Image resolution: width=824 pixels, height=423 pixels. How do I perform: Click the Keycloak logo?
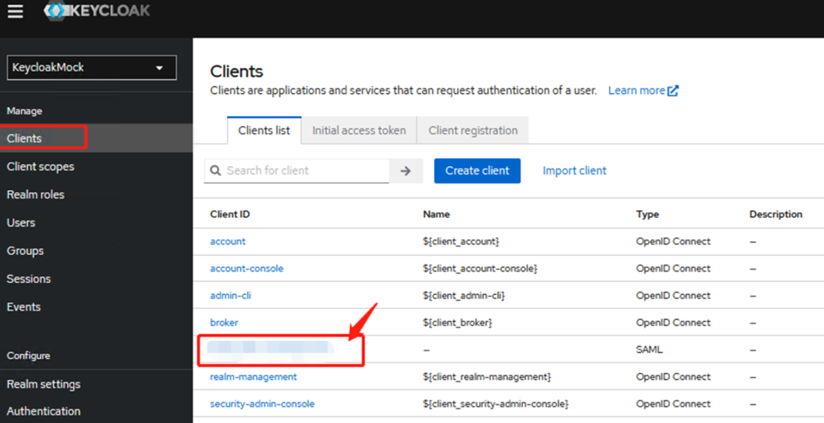coord(96,11)
